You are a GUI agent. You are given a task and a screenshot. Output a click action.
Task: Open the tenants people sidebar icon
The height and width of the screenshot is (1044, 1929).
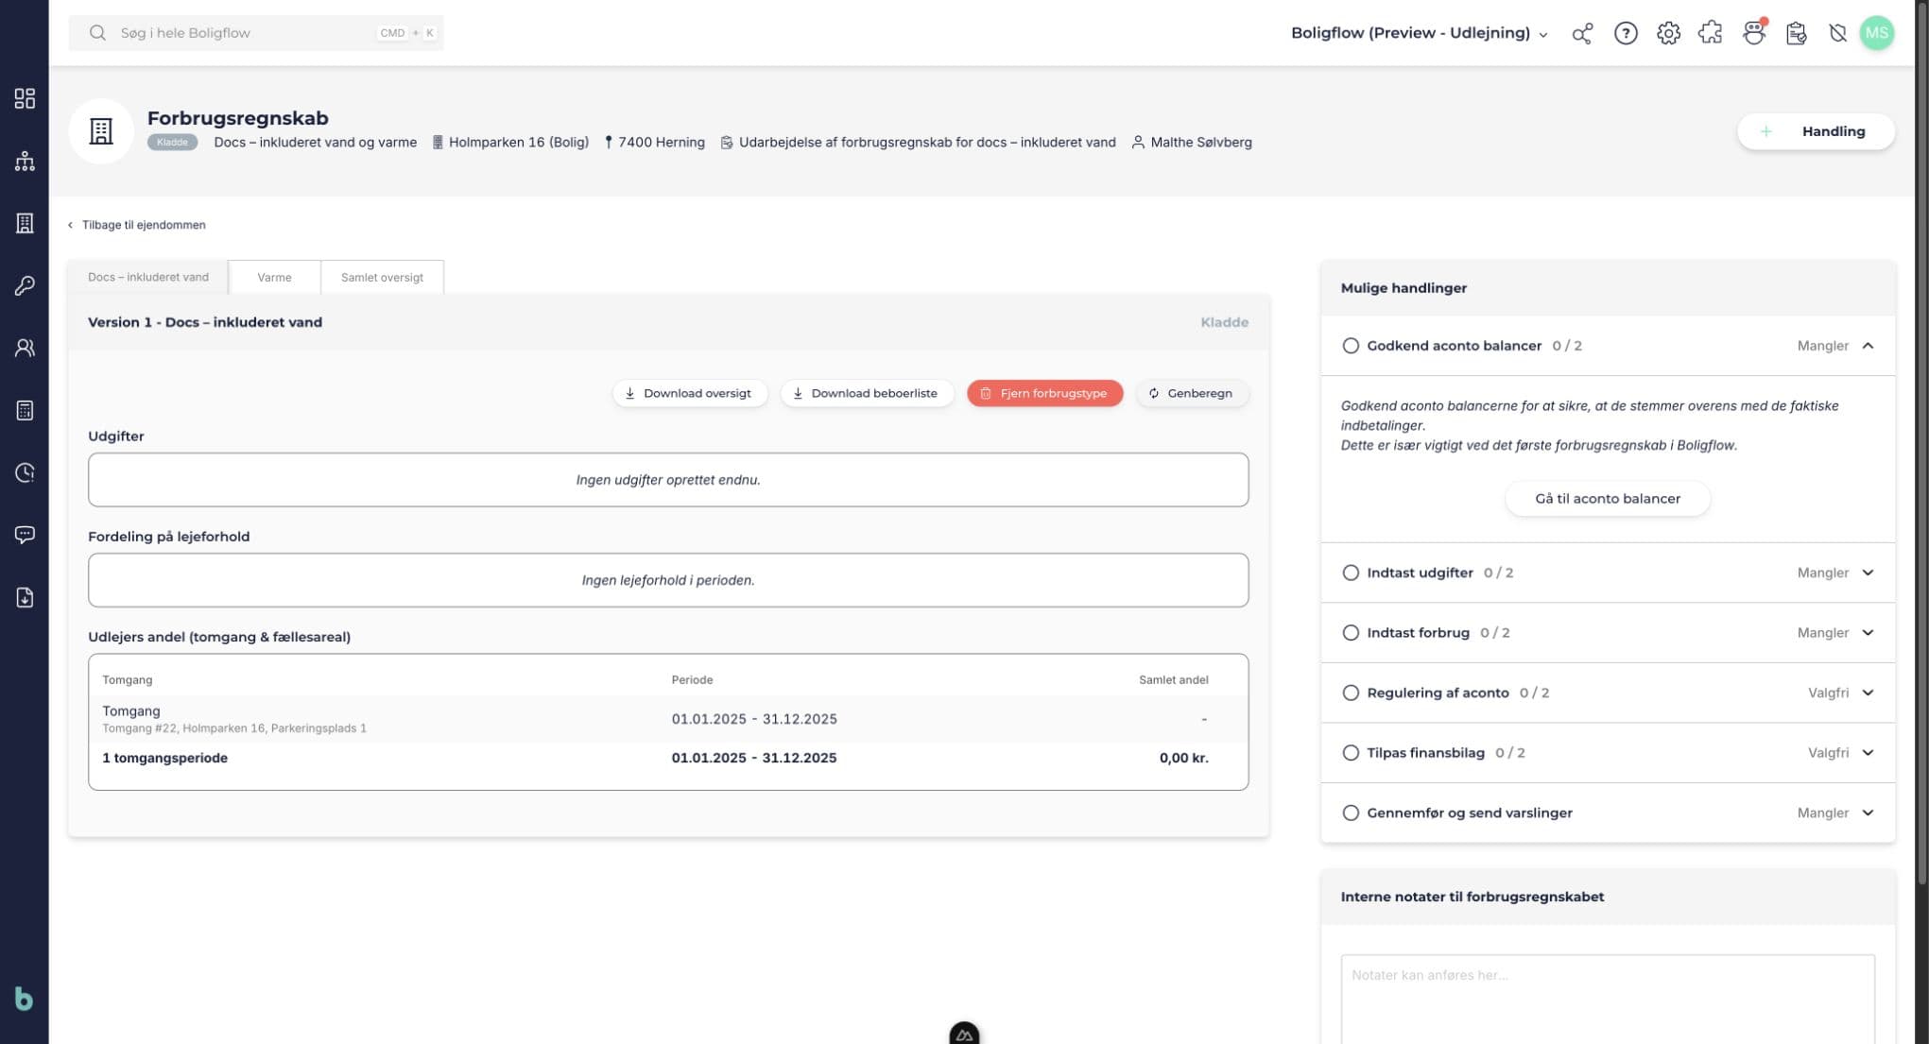pyautogui.click(x=25, y=348)
